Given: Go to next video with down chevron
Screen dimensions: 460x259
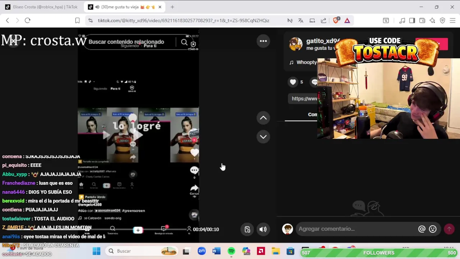Looking at the screenshot, I should tap(263, 137).
